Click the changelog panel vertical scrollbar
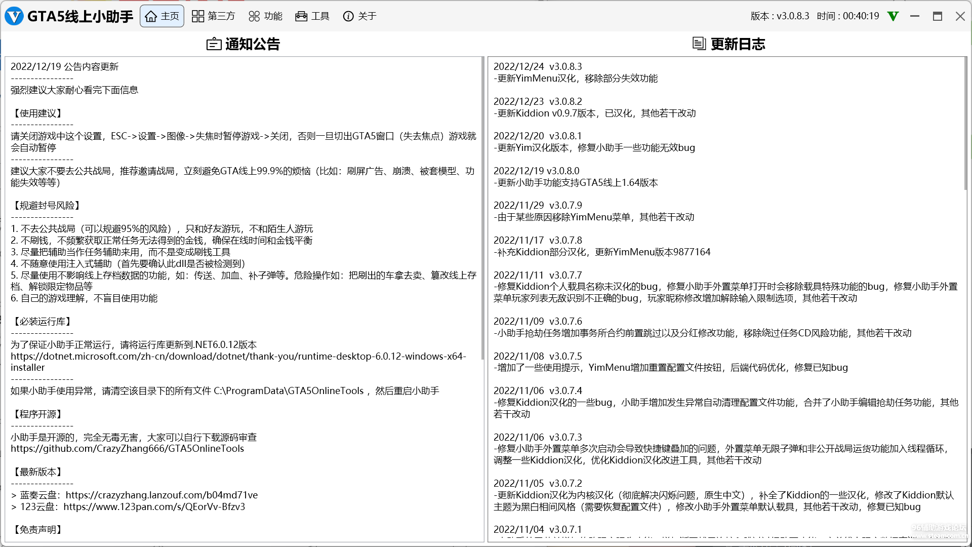Viewport: 972px width, 547px height. [965, 124]
